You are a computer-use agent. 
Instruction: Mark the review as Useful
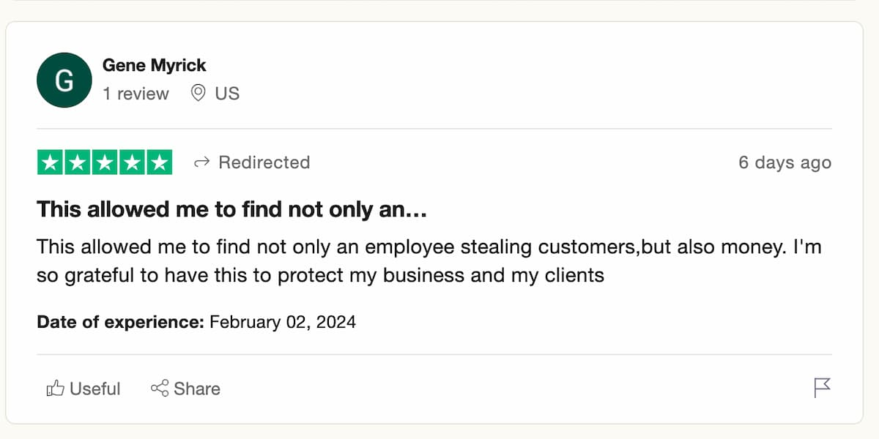pos(84,389)
